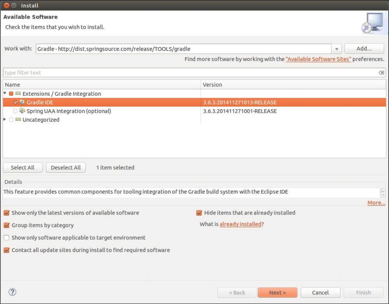This screenshot has height=304, width=389.
Task: Toggle the Extensions / Gradle Integration category checkbox
Action: click(x=11, y=93)
